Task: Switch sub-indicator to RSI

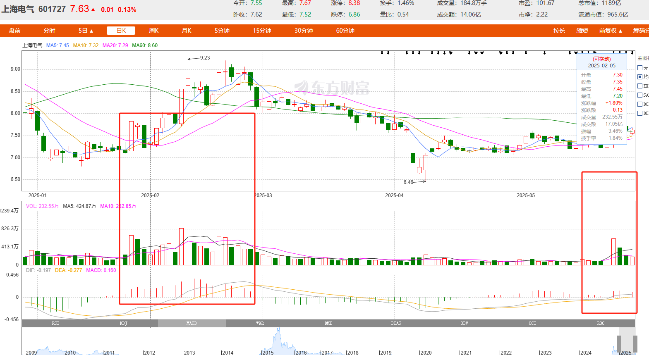Action: (55, 323)
